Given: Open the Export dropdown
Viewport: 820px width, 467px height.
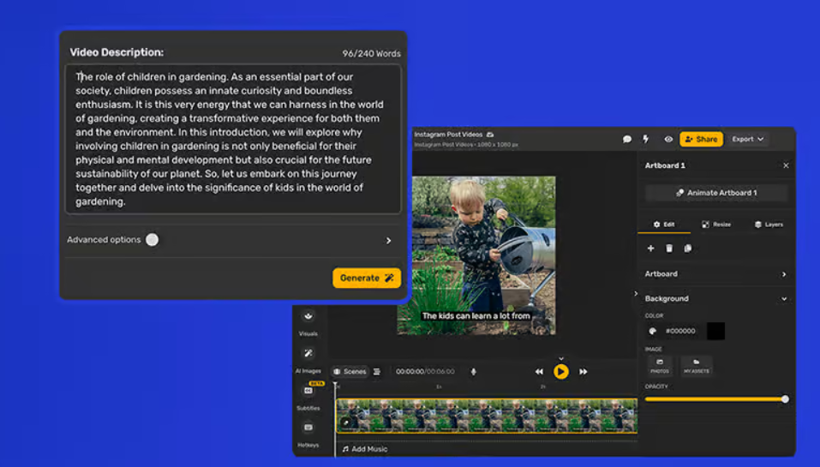Looking at the screenshot, I should [748, 140].
